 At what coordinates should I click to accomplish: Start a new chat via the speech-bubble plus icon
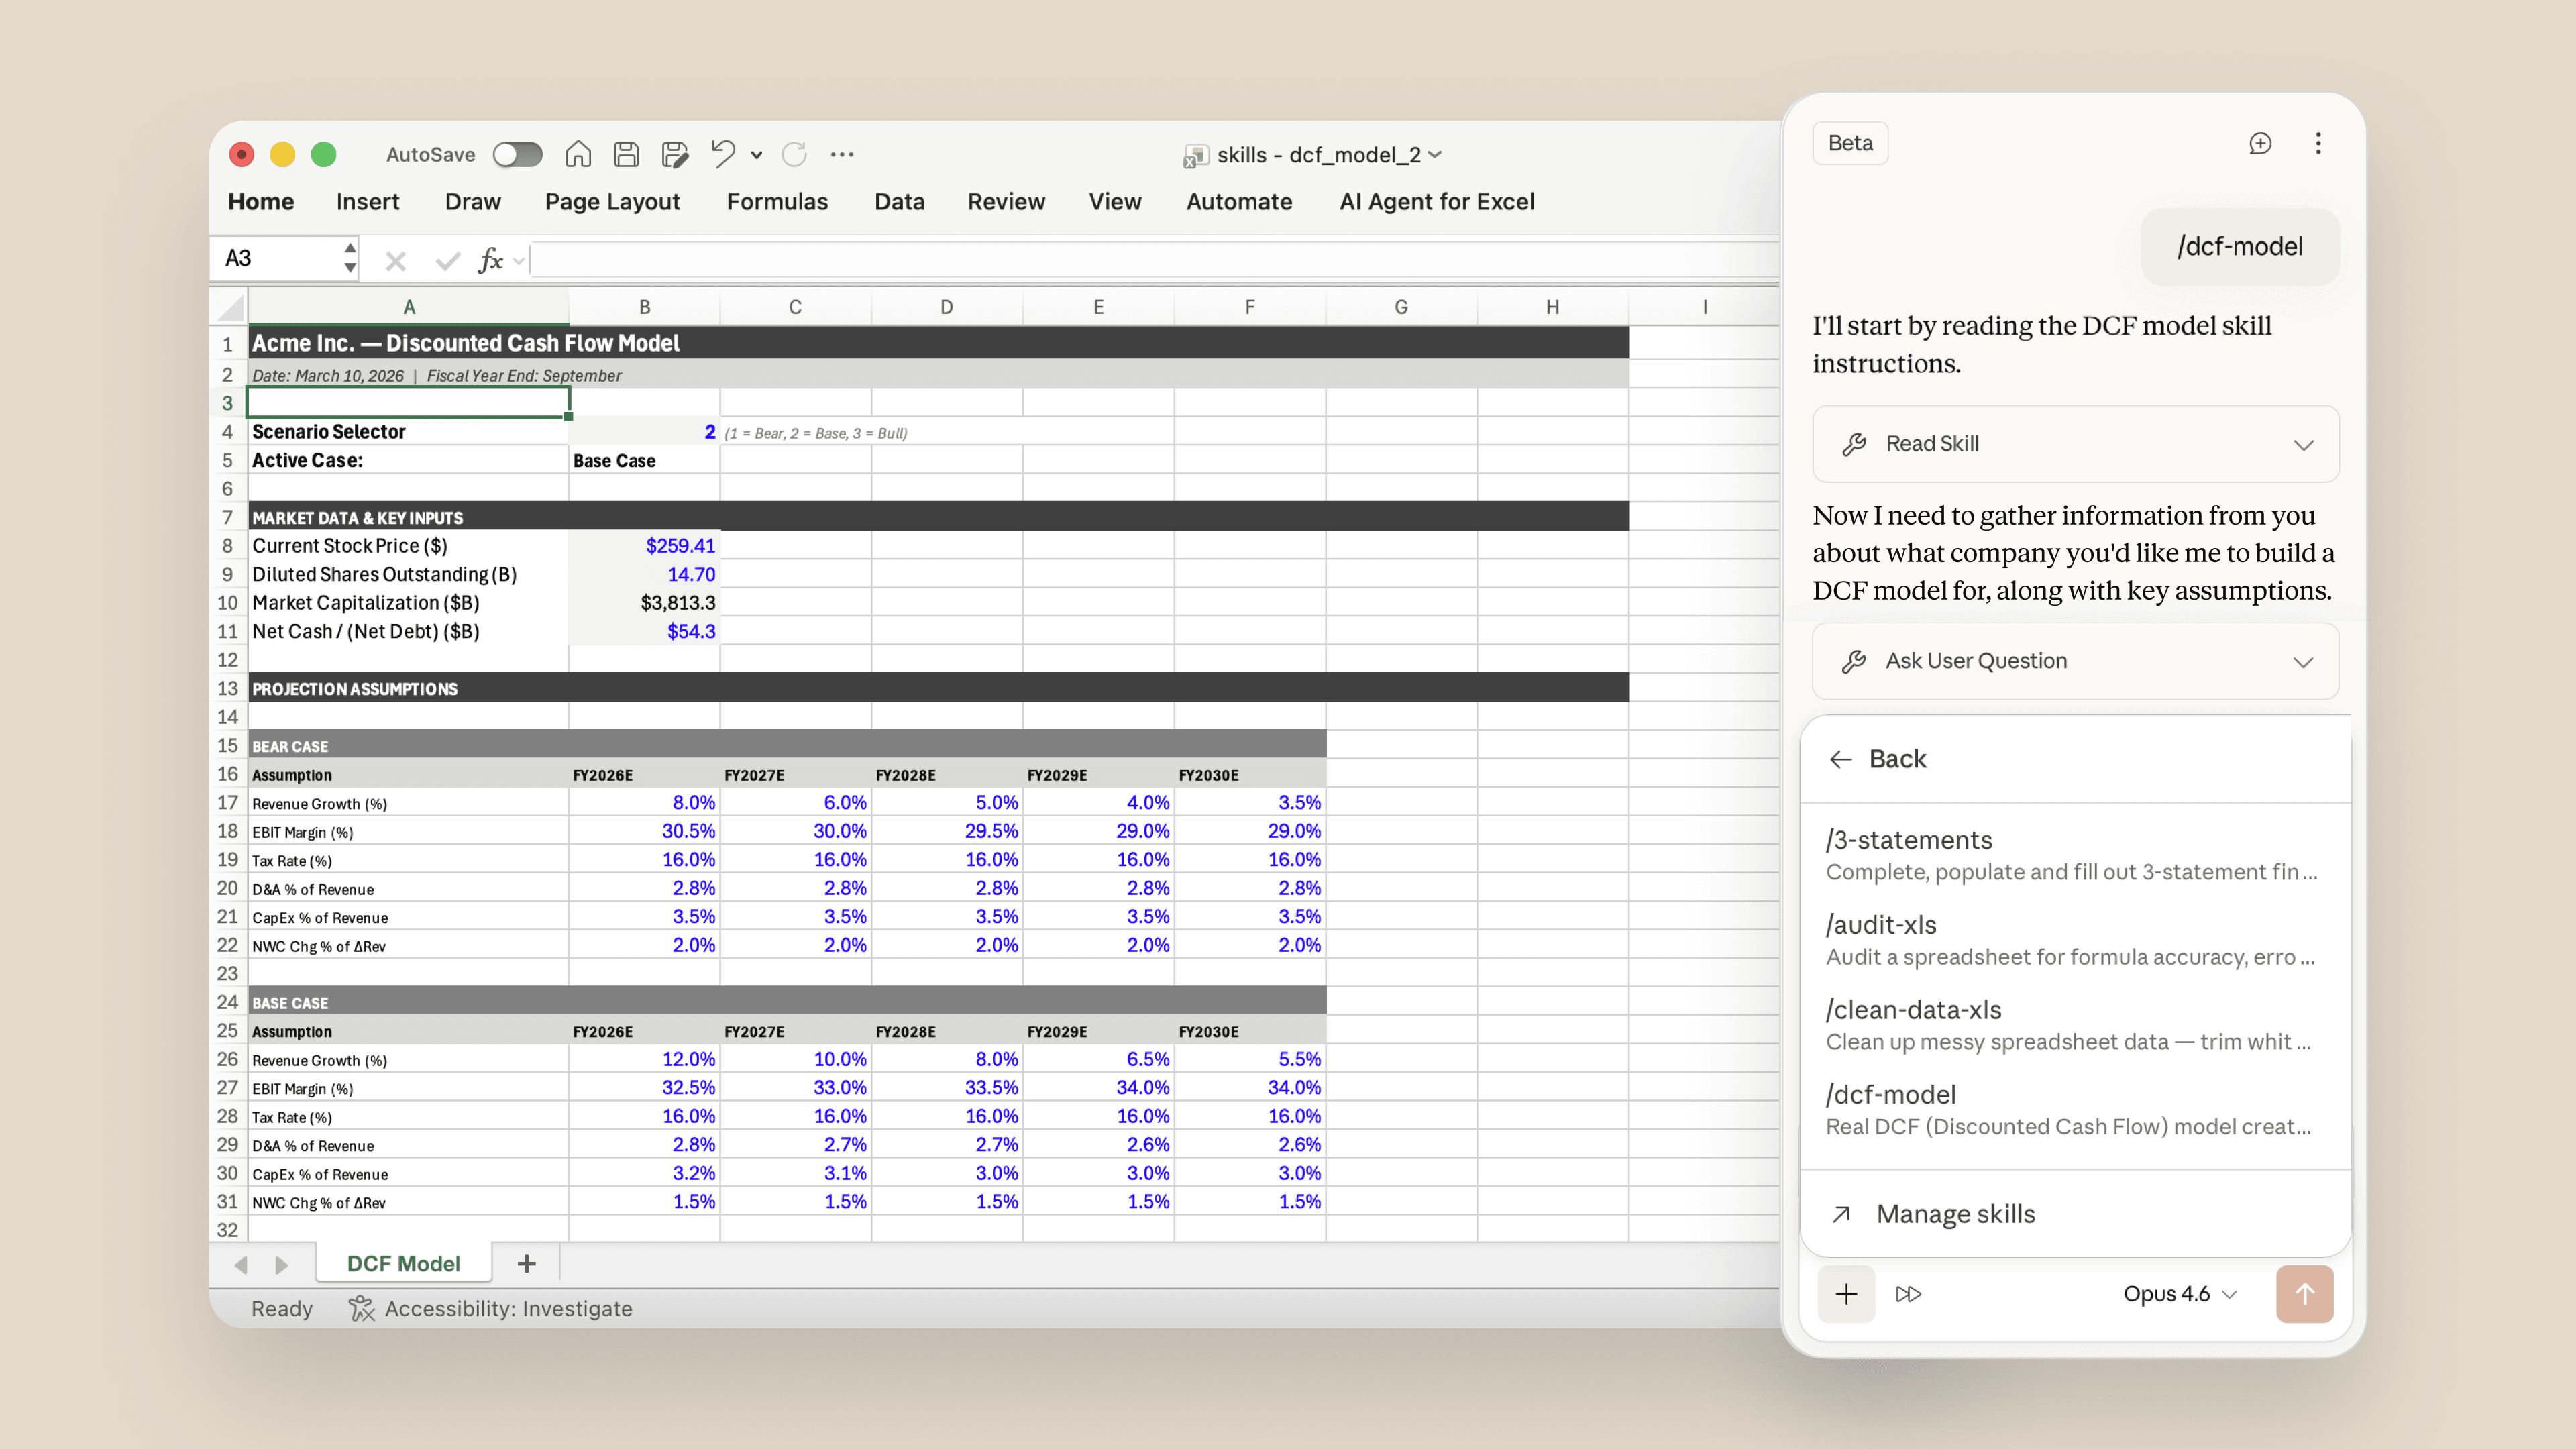click(x=2262, y=143)
